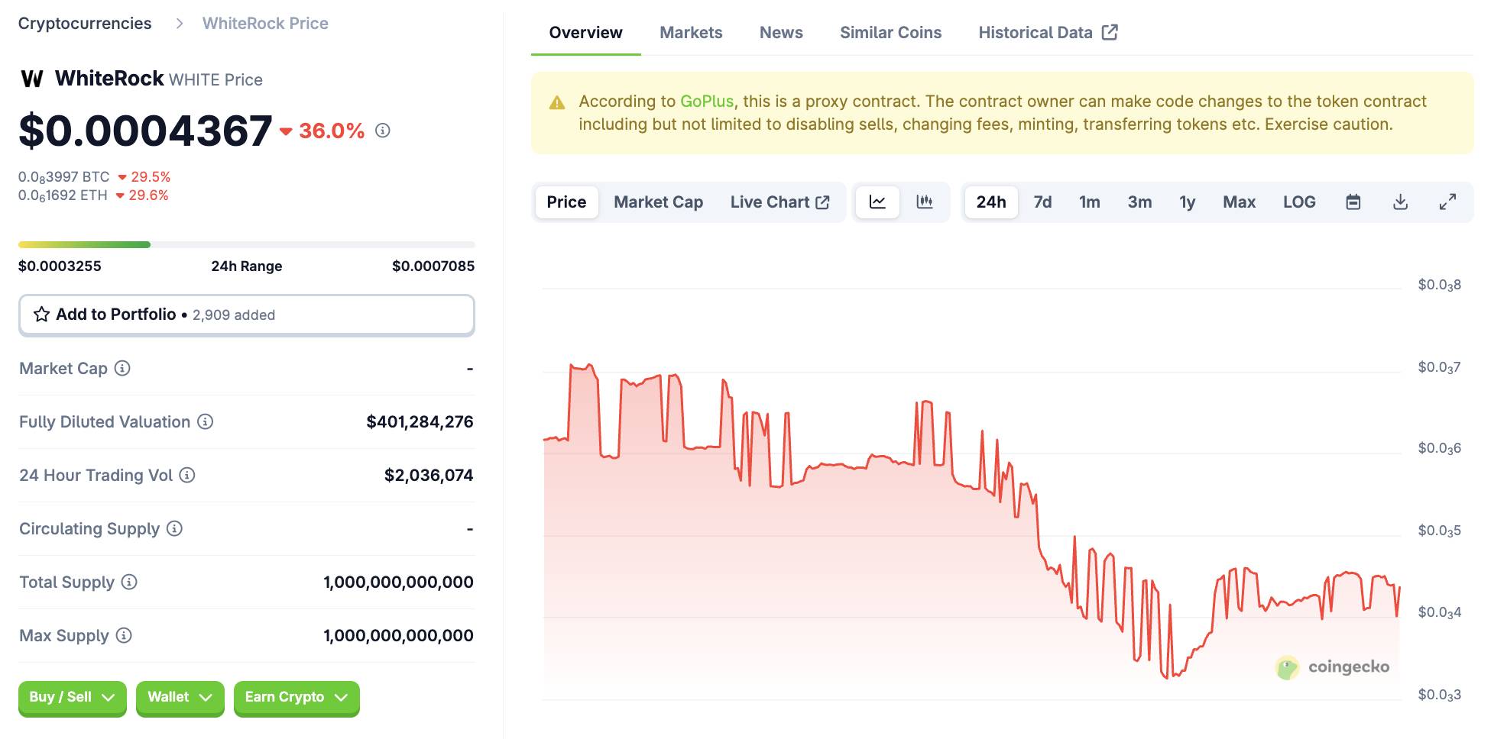This screenshot has width=1507, height=739.
Task: Open the Overview tab
Action: point(585,33)
